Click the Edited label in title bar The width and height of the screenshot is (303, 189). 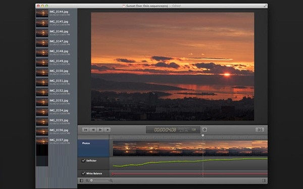[176, 6]
